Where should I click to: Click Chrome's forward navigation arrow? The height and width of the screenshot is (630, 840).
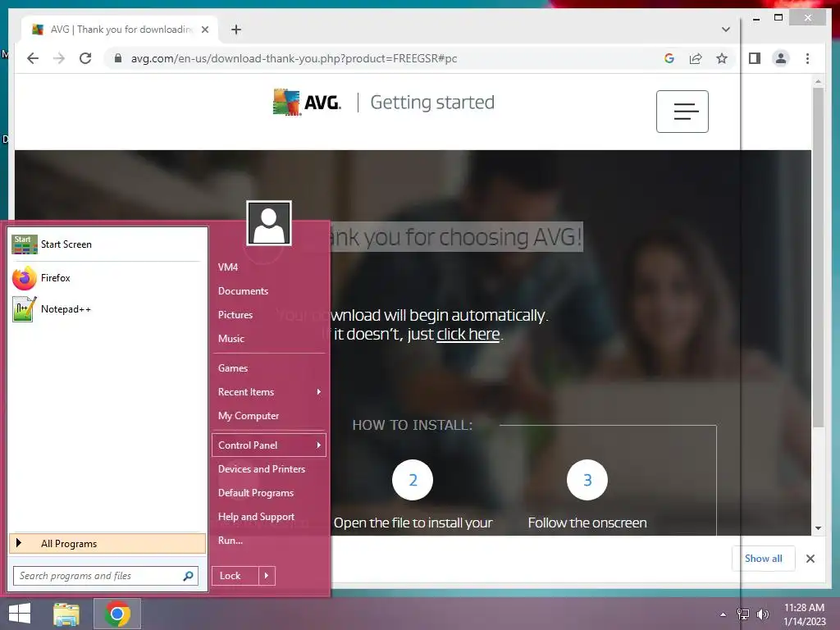click(x=59, y=58)
